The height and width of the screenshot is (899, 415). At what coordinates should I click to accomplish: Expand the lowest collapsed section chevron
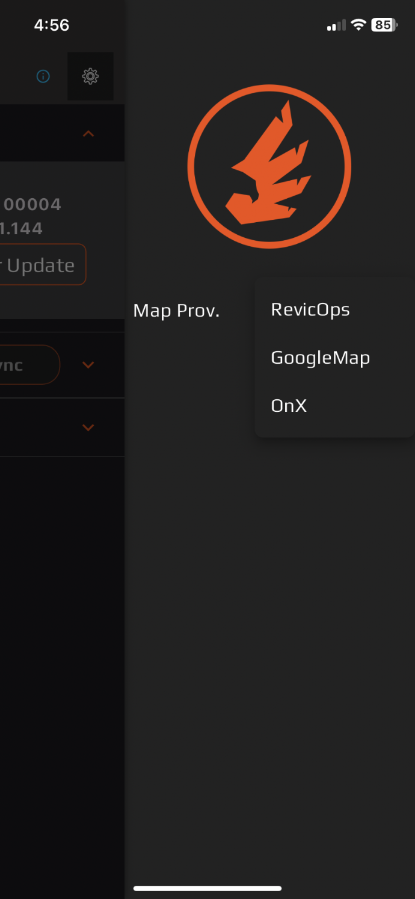pyautogui.click(x=88, y=428)
